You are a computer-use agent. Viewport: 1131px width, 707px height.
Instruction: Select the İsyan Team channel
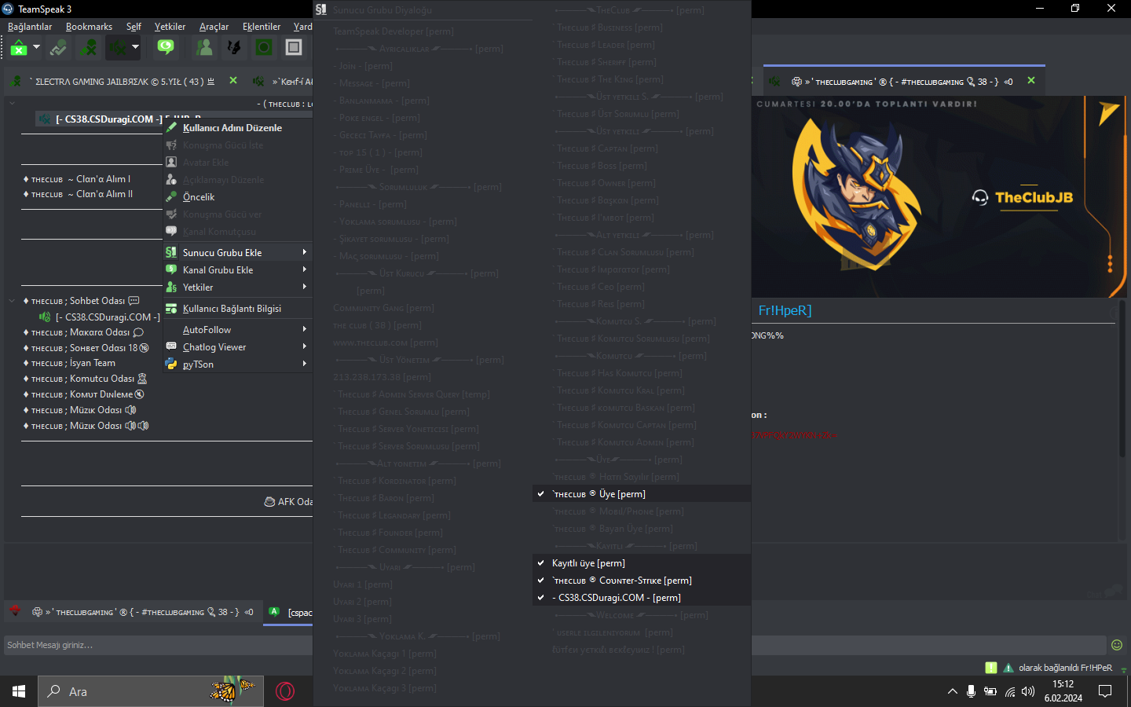(69, 363)
